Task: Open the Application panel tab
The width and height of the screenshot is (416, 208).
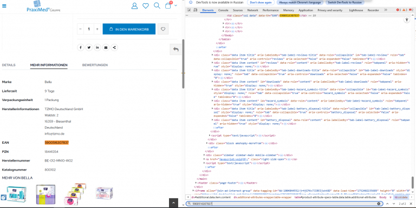Action: pyautogui.click(x=305, y=10)
